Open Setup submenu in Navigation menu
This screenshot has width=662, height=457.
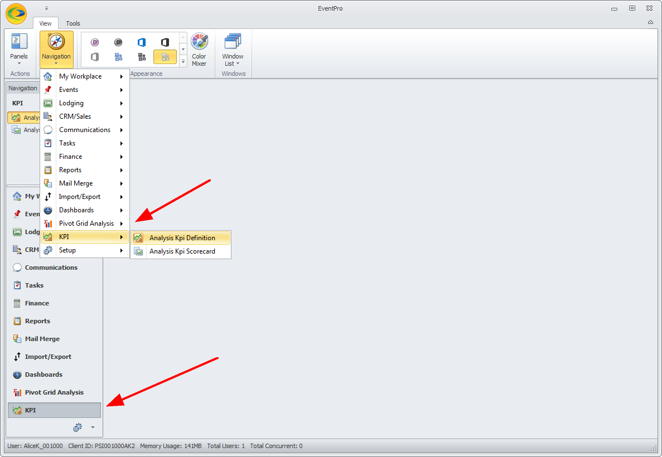(85, 250)
